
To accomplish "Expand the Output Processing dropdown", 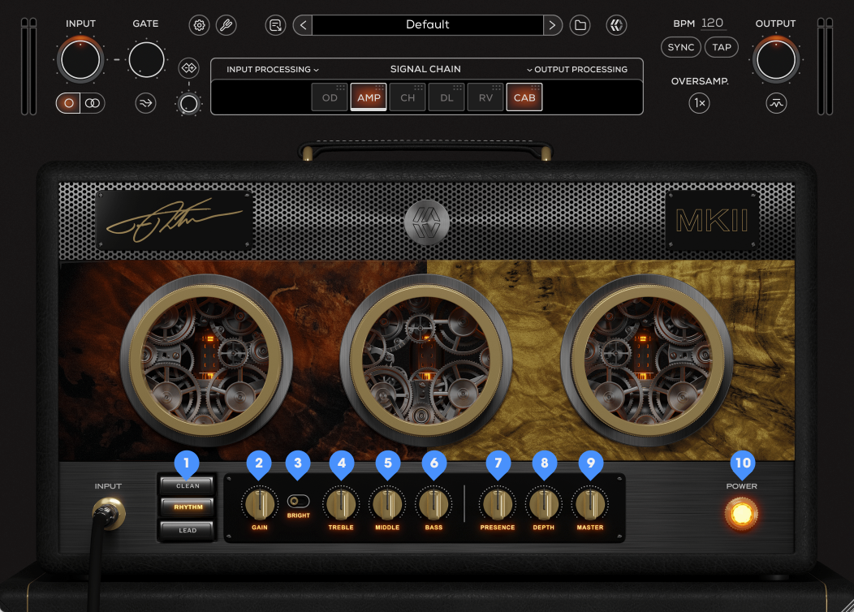I will pos(577,69).
